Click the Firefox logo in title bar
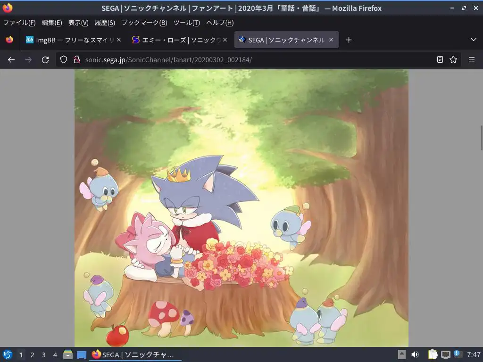This screenshot has height=362, width=483. coord(8,8)
